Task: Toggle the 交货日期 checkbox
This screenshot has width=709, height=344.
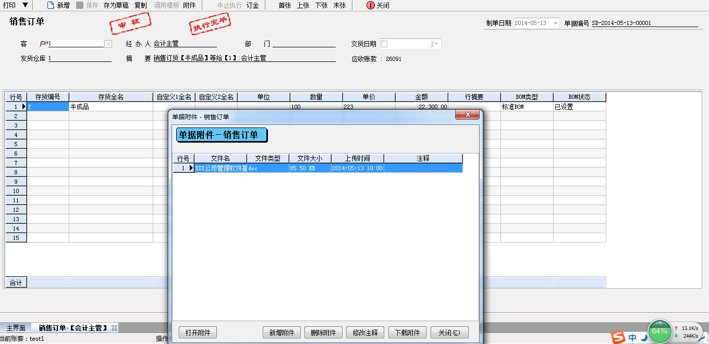Action: point(384,44)
